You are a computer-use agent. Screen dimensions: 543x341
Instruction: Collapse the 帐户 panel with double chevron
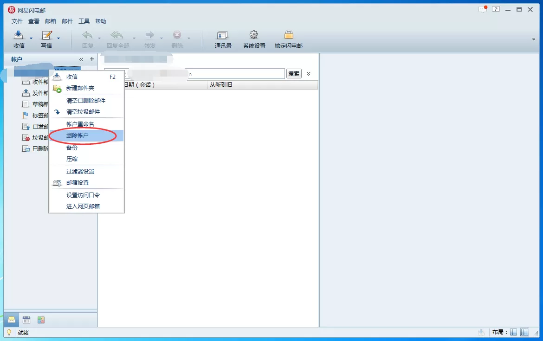coord(81,59)
